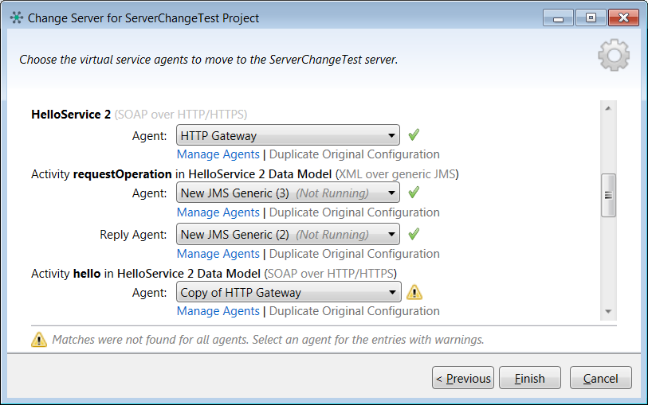Screen dimensions: 648x405
Task: Click warning icon beside Copy of HTTP Gateway
Action: [x=414, y=292]
